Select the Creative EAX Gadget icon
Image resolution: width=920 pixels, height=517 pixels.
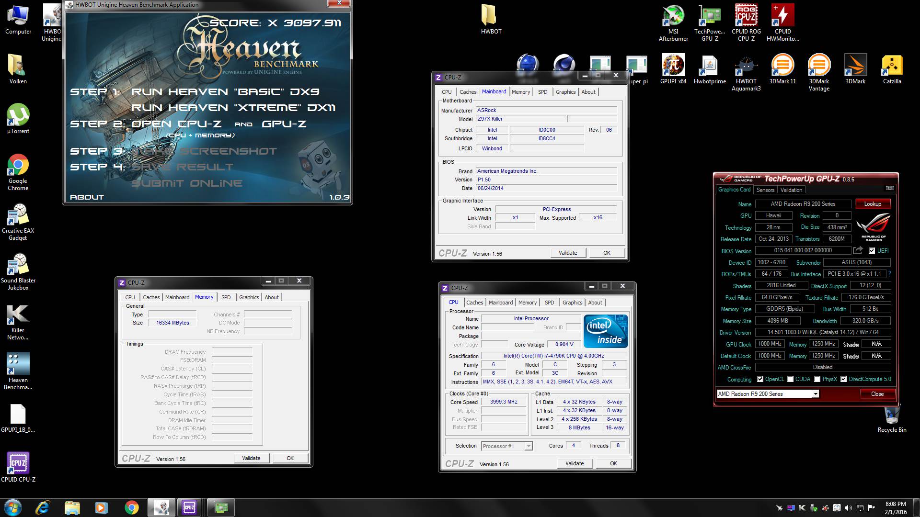pos(18,222)
